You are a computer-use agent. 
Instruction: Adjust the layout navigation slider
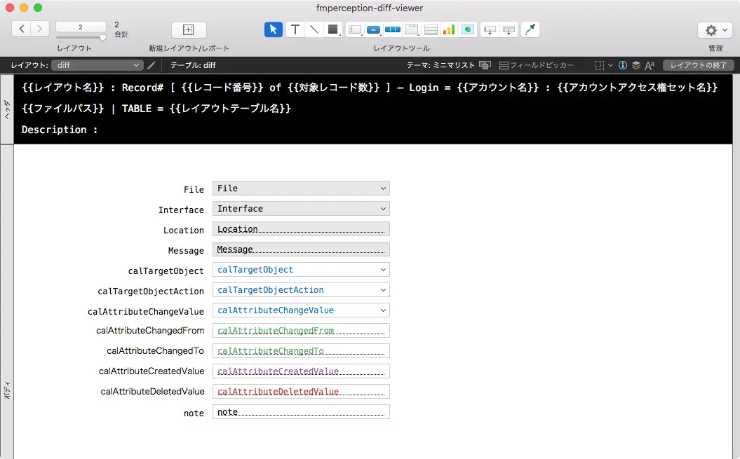click(102, 38)
